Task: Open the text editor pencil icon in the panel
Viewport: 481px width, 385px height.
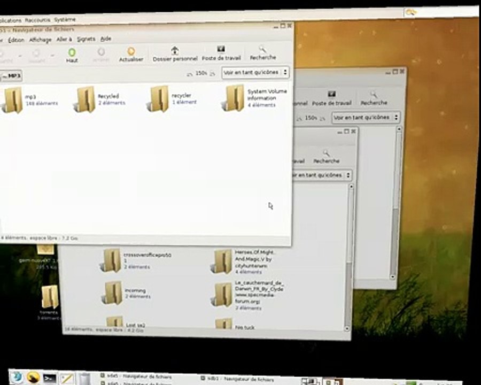Action: [x=67, y=378]
